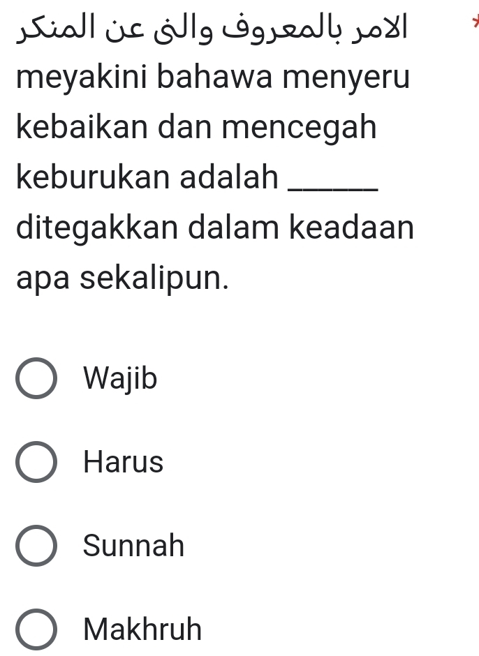
Task: Click the blank underline in the question
Action: click(x=332, y=181)
